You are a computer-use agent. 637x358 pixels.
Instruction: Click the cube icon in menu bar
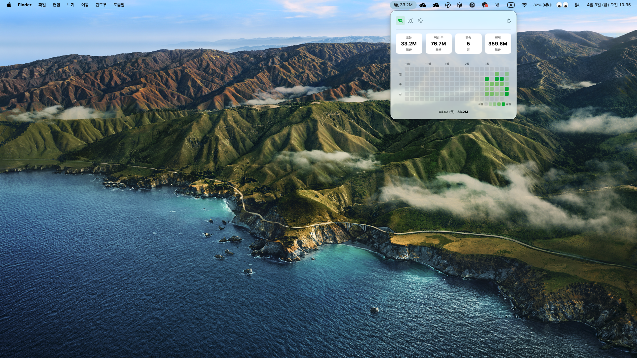pos(460,5)
